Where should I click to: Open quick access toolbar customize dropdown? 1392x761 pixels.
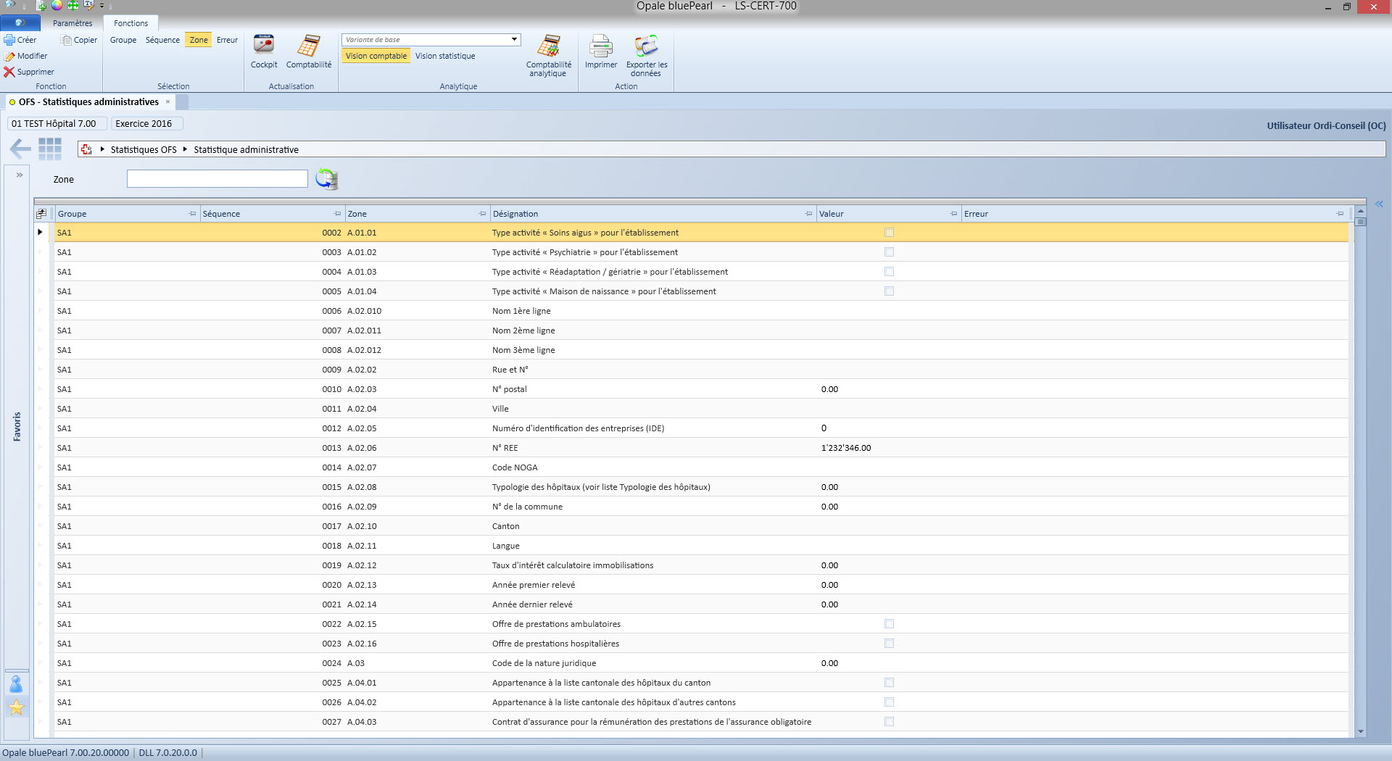tap(101, 6)
